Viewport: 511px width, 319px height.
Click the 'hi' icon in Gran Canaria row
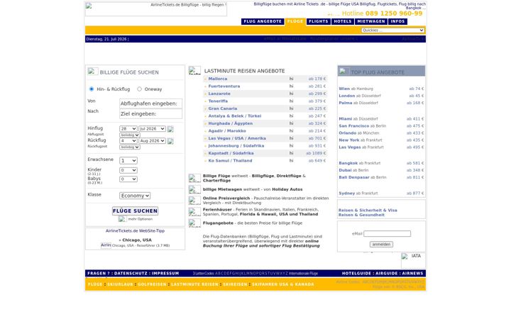pos(292,108)
